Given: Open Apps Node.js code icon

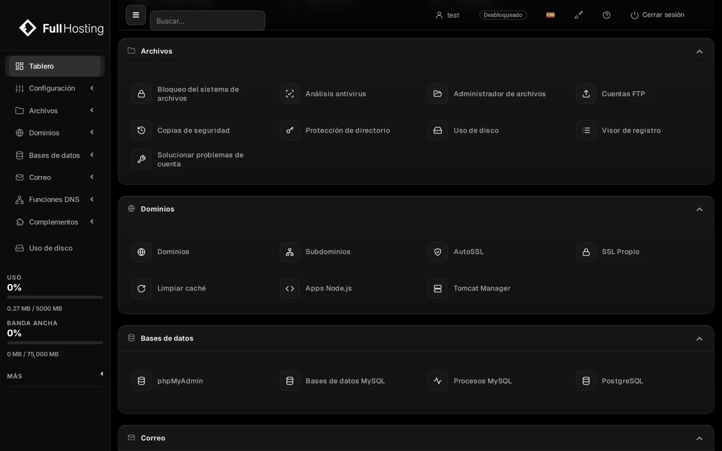Looking at the screenshot, I should tap(290, 289).
